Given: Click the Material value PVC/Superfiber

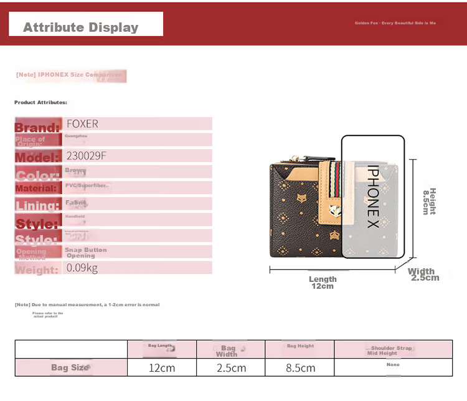Looking at the screenshot, I should [x=85, y=185].
